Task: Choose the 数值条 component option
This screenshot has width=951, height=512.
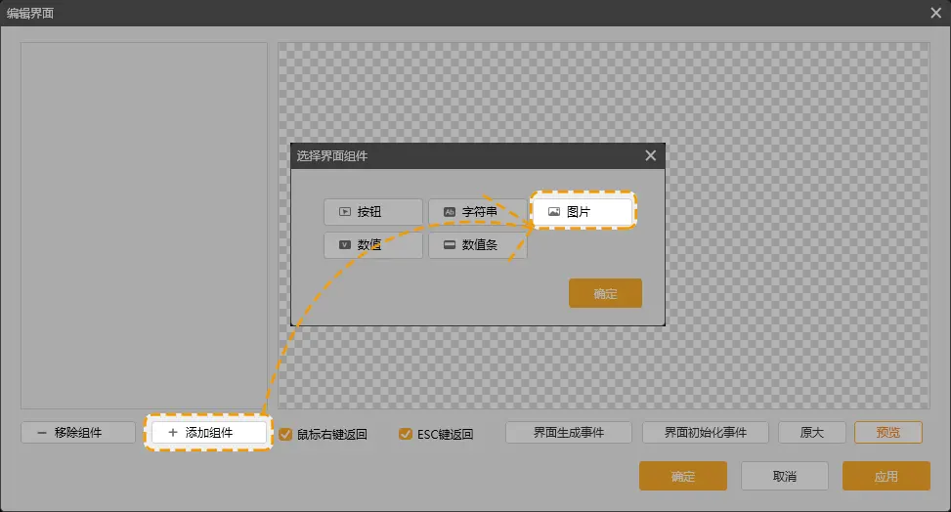Action: coord(478,245)
